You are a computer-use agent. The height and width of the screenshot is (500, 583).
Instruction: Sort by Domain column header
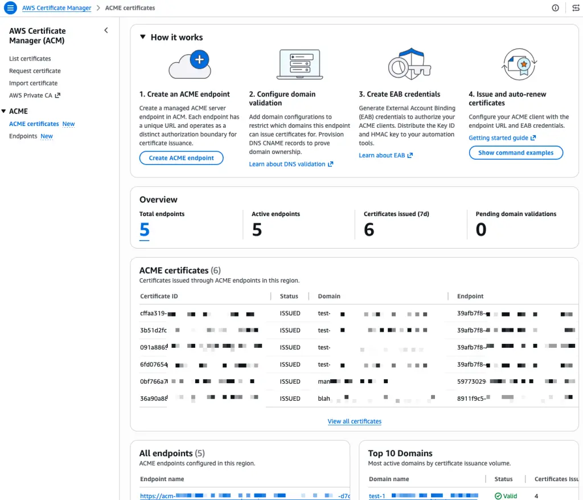pyautogui.click(x=329, y=296)
